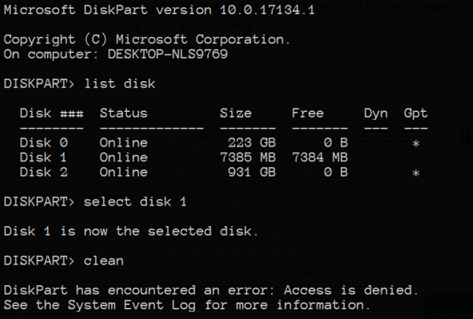
Task: Click the Gpt asterisk for Disk 0
Action: click(415, 144)
